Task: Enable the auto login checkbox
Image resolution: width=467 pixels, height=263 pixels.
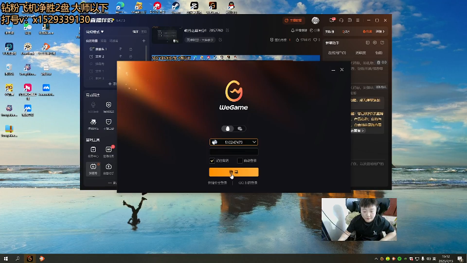Action: [x=239, y=160]
